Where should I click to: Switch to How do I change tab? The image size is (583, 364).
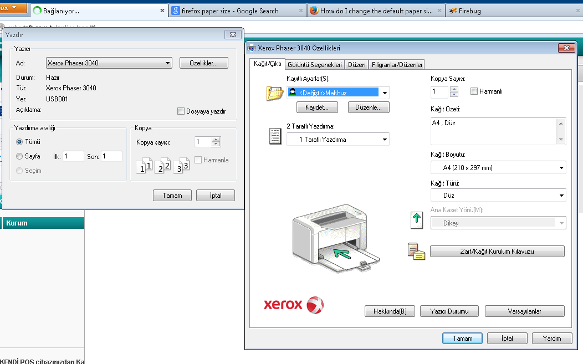[376, 11]
